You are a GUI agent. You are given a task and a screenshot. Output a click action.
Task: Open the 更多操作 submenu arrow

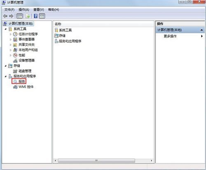coord(202,36)
